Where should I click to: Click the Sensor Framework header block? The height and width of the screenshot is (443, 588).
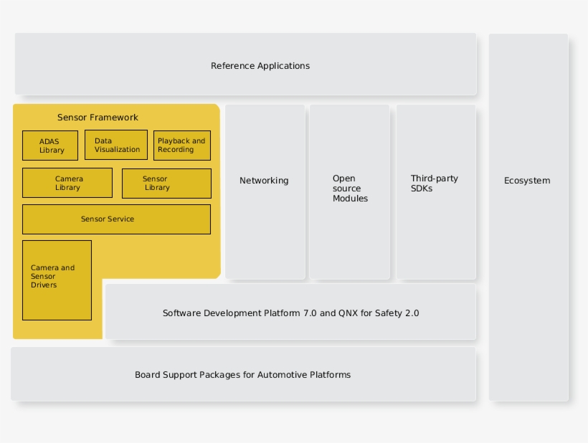98,117
